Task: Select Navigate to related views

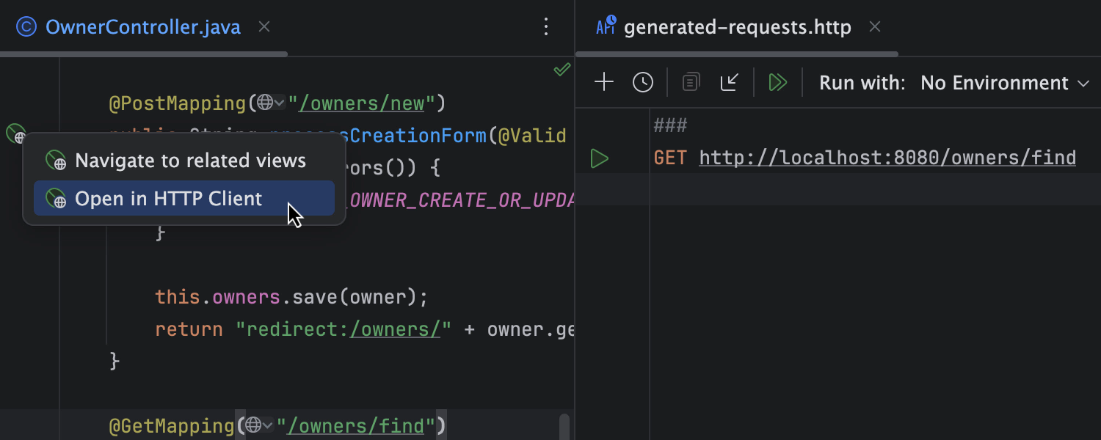Action: pyautogui.click(x=190, y=161)
